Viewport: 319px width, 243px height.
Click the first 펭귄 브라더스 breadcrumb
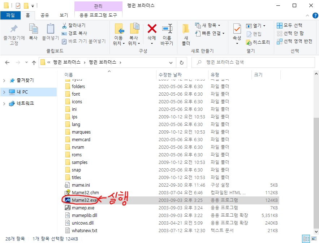click(x=67, y=62)
